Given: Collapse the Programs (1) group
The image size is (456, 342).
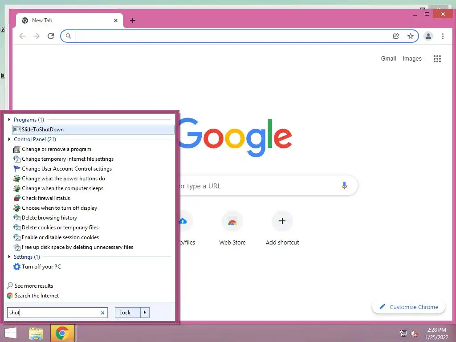Looking at the screenshot, I should tap(9, 119).
